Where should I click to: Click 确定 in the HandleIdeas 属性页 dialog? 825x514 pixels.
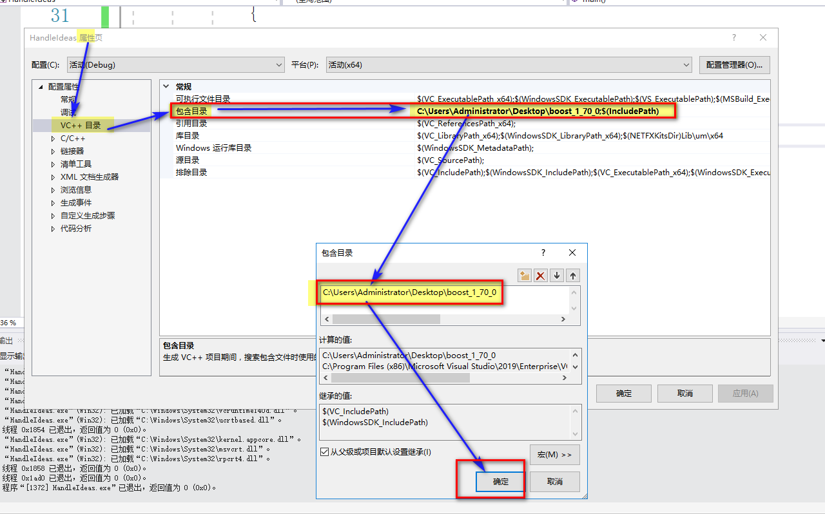(x=624, y=394)
